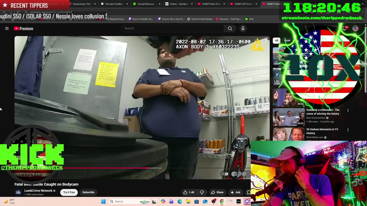Open Law&Crime Network channel name link
Image resolution: width=367 pixels, height=206 pixels.
point(38,191)
